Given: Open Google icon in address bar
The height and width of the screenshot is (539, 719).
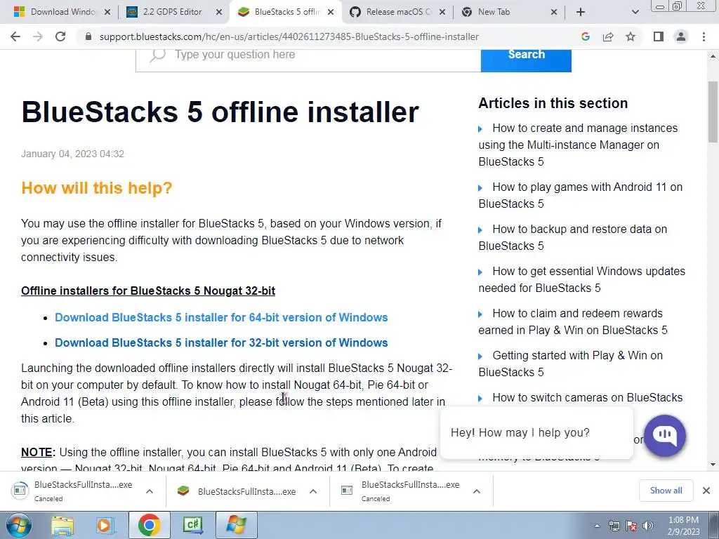Looking at the screenshot, I should [x=585, y=36].
